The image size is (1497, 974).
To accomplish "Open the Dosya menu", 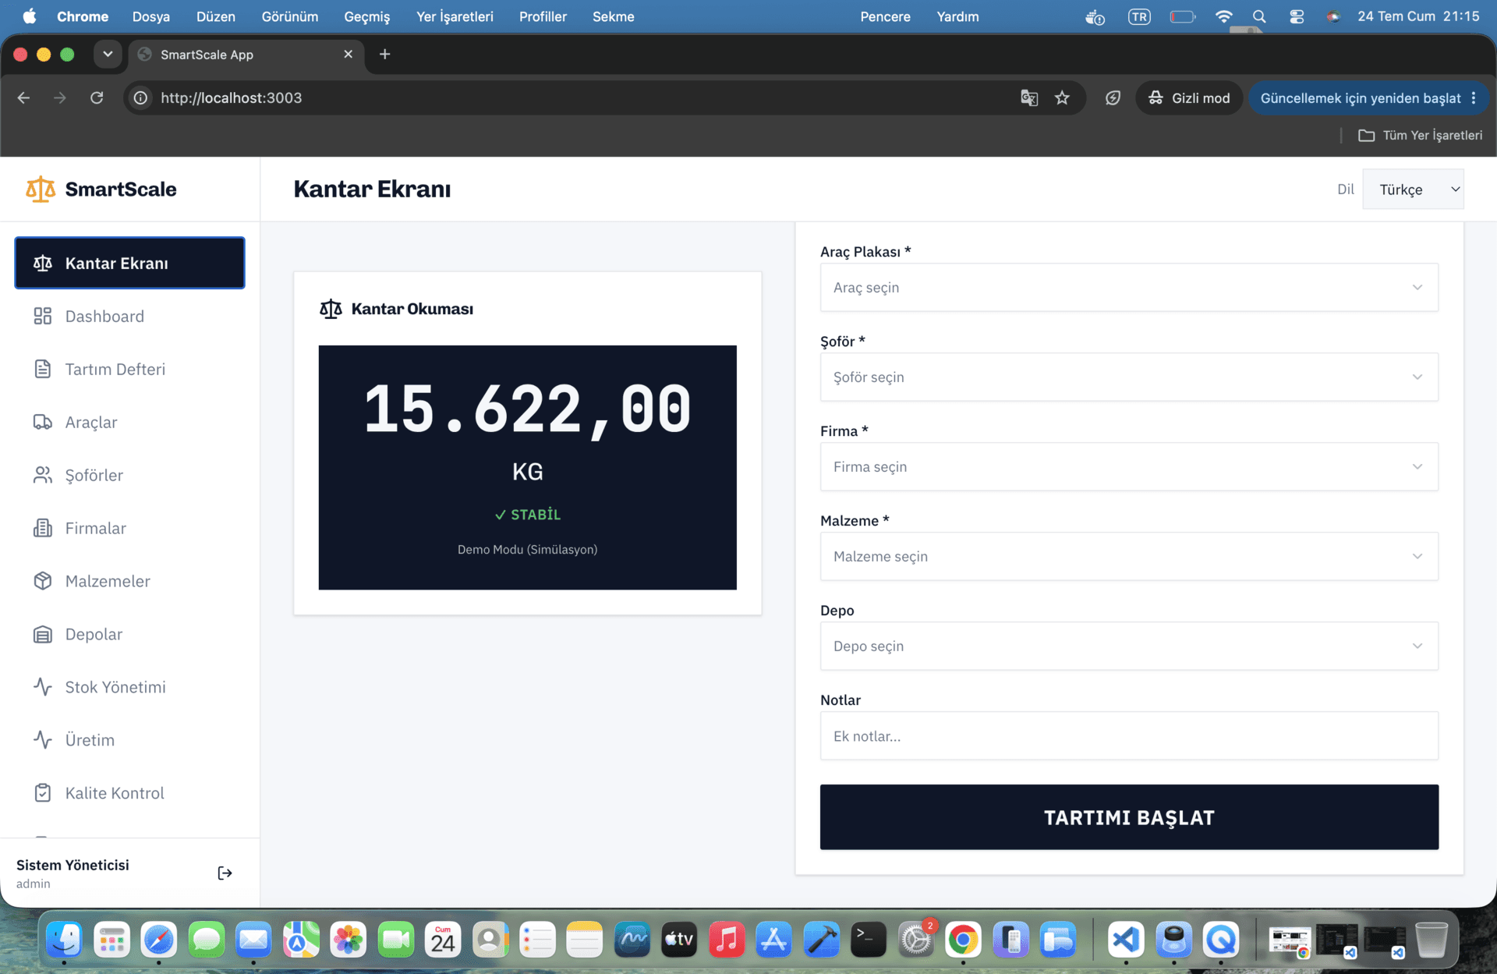I will (x=151, y=16).
